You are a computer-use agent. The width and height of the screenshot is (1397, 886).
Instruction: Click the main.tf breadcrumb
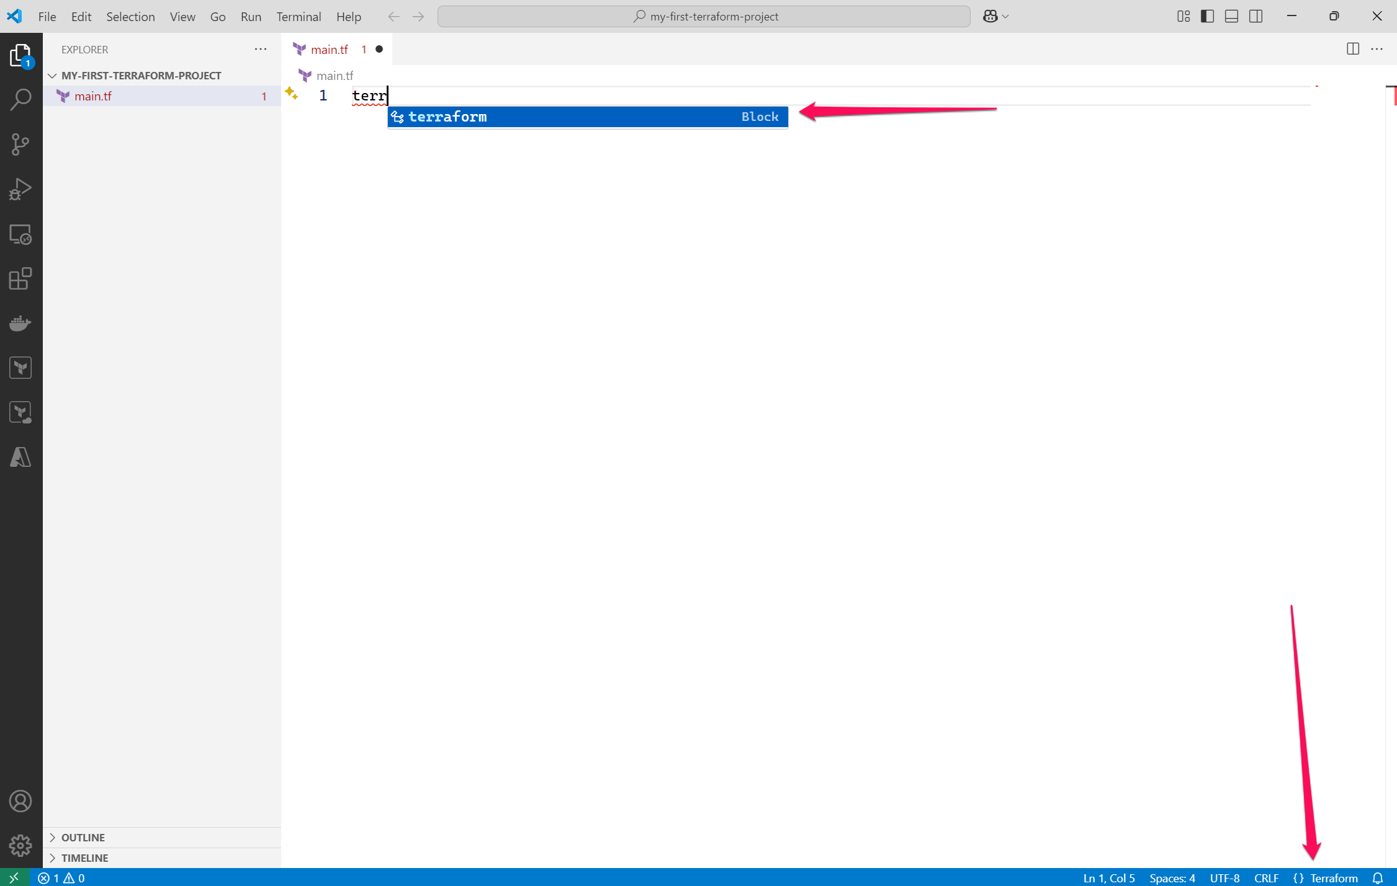pyautogui.click(x=327, y=76)
